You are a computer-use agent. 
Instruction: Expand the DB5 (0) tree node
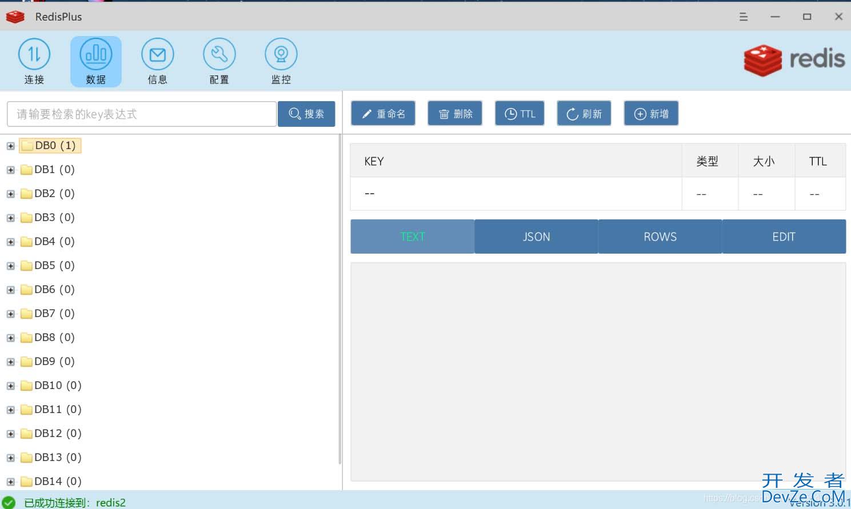10,266
